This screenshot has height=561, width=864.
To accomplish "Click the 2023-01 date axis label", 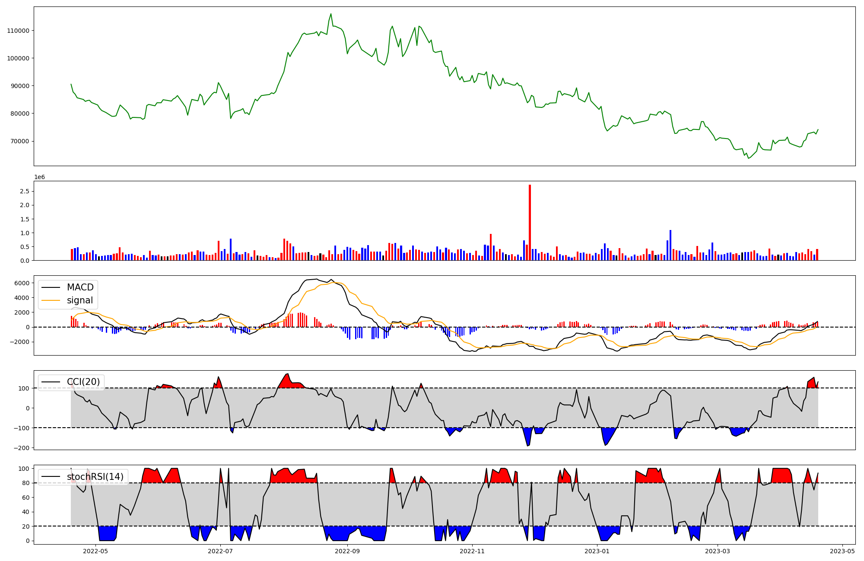I will (597, 551).
